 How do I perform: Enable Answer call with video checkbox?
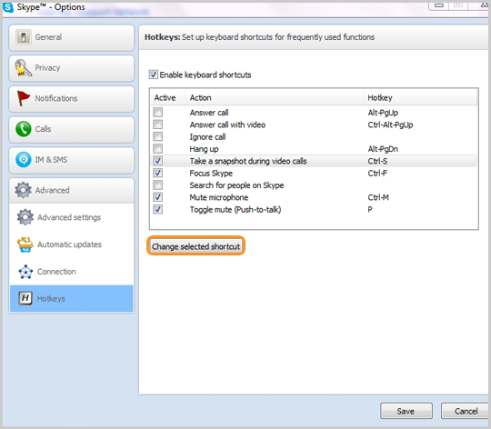[158, 125]
